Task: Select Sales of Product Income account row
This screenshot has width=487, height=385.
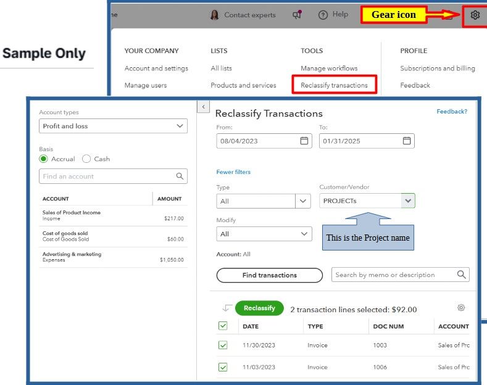Action: (x=113, y=215)
